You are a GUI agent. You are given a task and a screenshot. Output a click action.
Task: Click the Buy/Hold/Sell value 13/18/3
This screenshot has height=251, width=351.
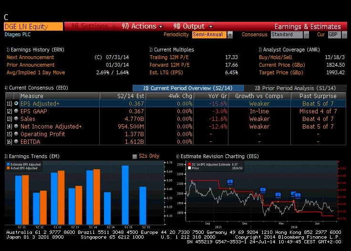pyautogui.click(x=335, y=57)
